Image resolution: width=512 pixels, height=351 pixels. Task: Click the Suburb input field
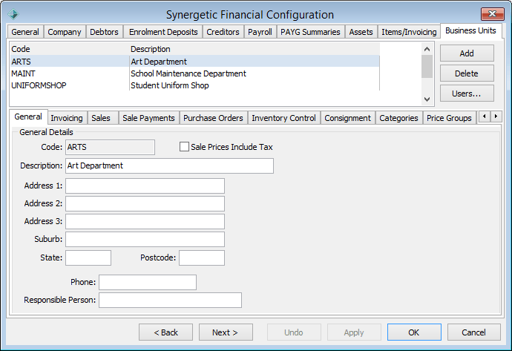[x=145, y=240]
